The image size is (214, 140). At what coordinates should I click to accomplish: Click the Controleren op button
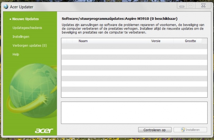click(x=155, y=130)
